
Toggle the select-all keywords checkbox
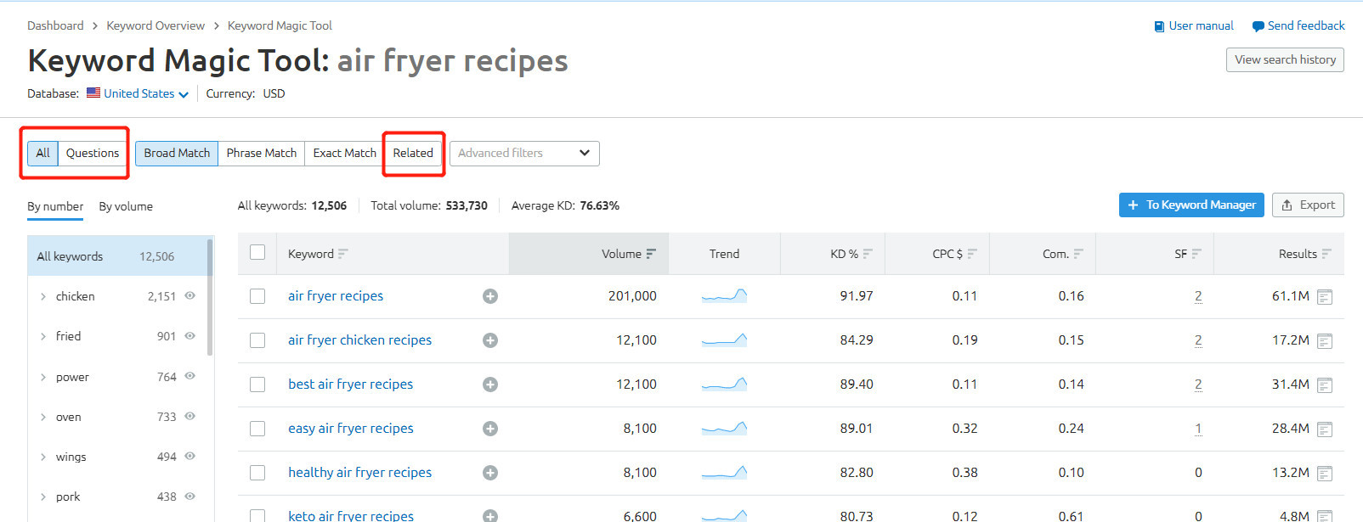click(x=257, y=252)
